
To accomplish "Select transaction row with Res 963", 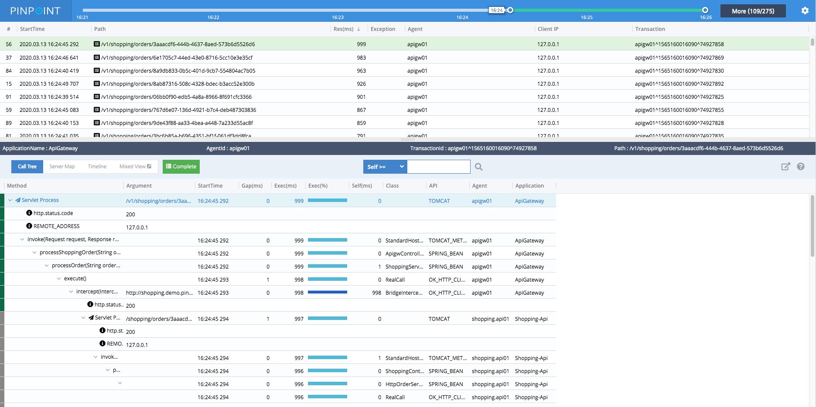I will (405, 71).
